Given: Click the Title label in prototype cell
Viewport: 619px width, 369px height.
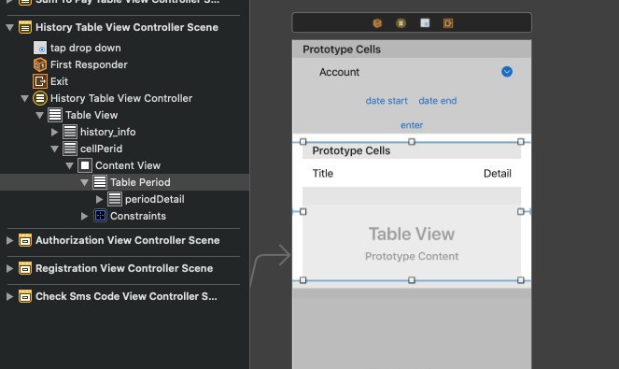Looking at the screenshot, I should [322, 174].
